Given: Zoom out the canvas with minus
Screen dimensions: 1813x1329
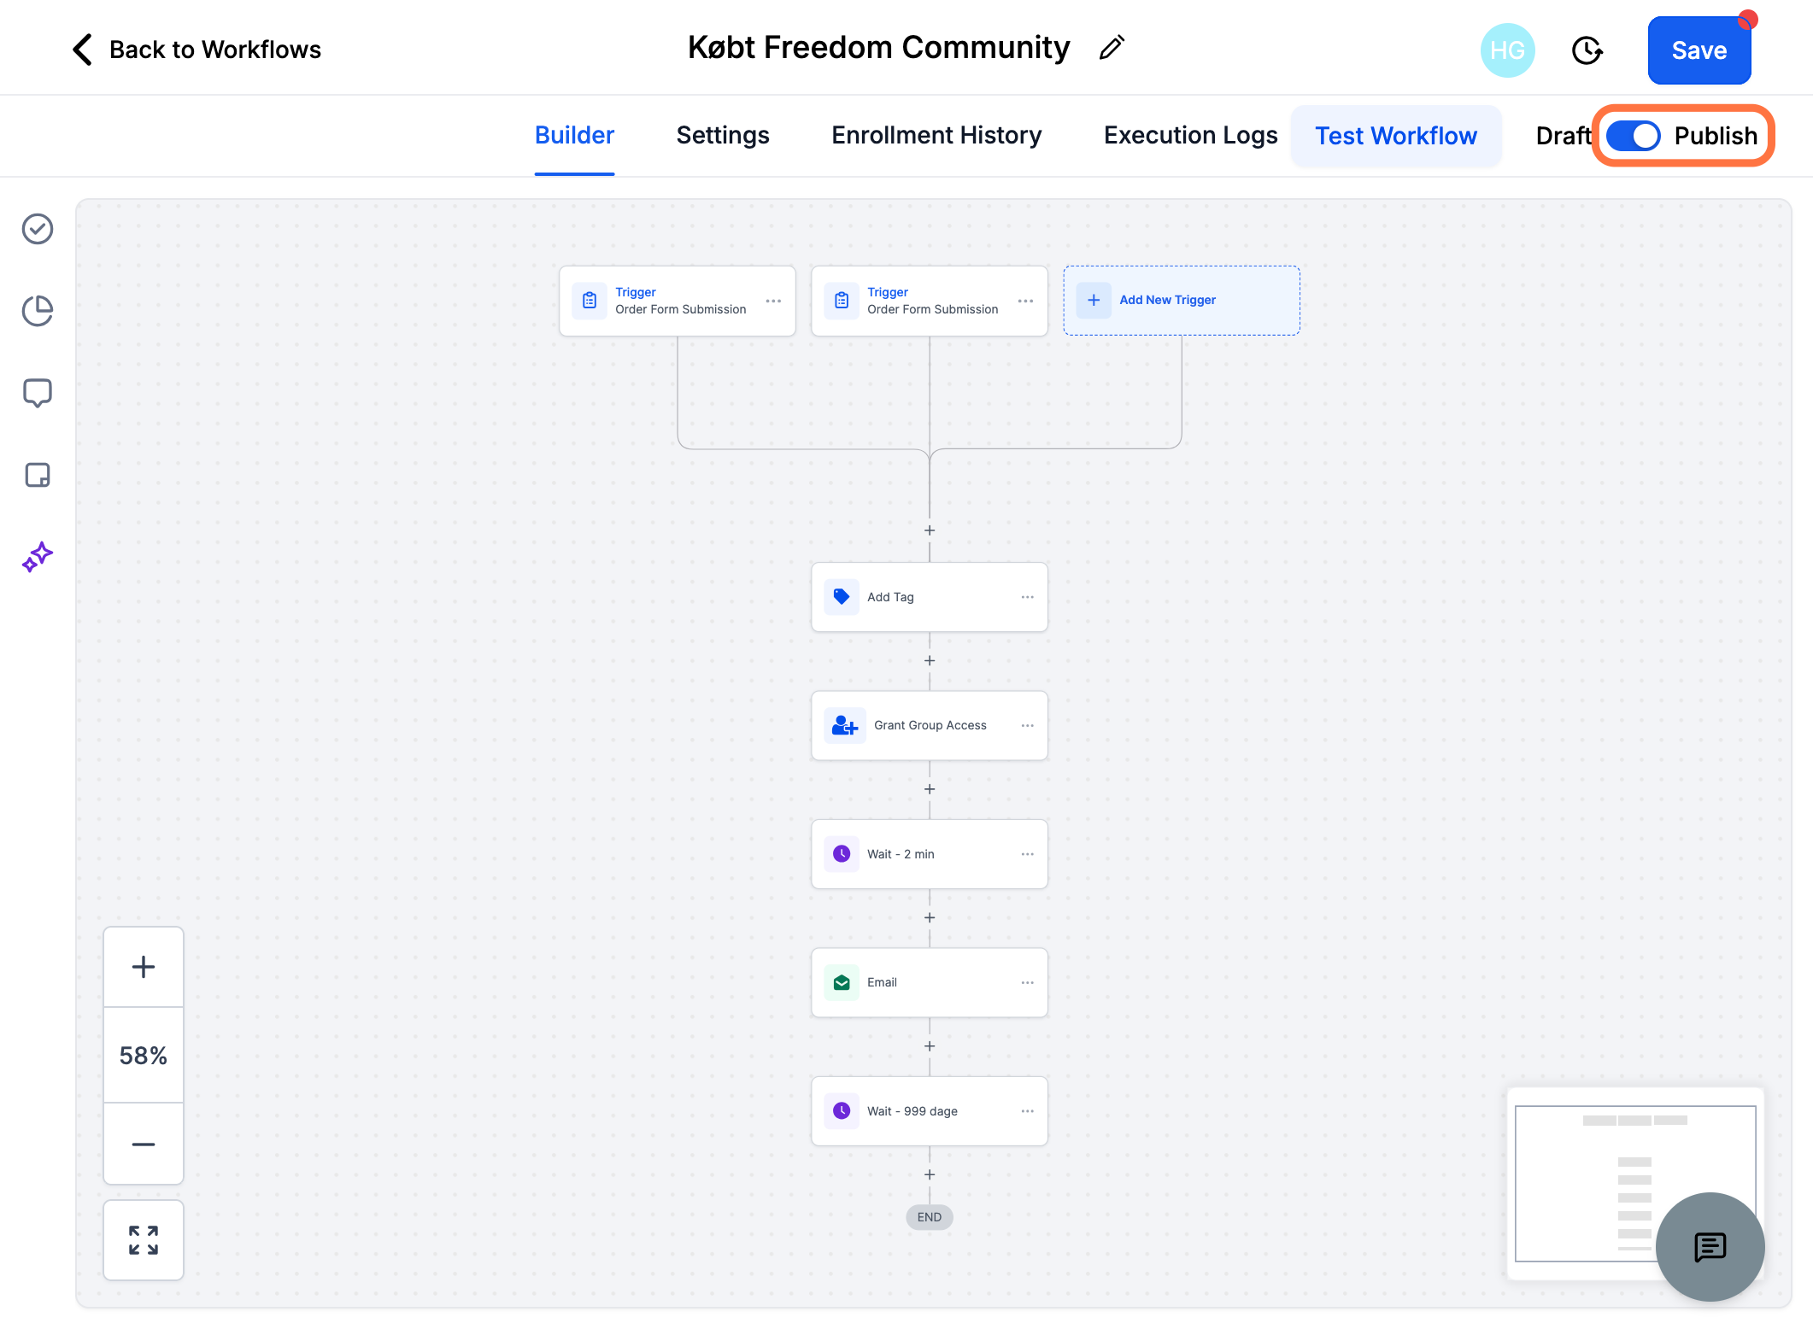Looking at the screenshot, I should click(144, 1144).
